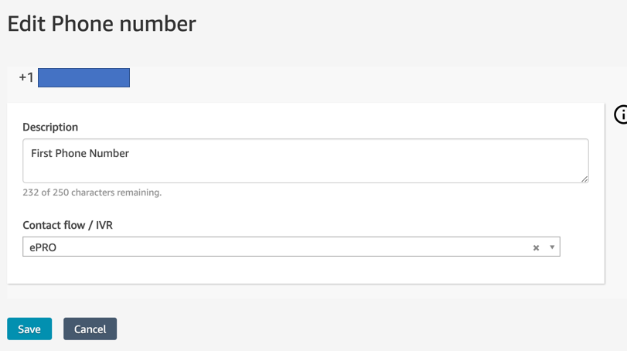Select the ePRO value in the combo box
The image size is (627, 351).
click(43, 247)
